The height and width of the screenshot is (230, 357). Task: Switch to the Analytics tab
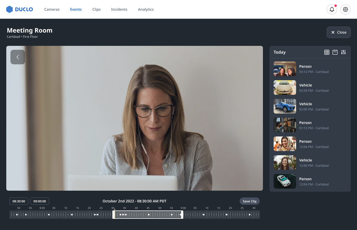click(146, 9)
